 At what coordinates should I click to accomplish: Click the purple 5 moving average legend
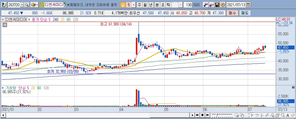tap(49, 19)
